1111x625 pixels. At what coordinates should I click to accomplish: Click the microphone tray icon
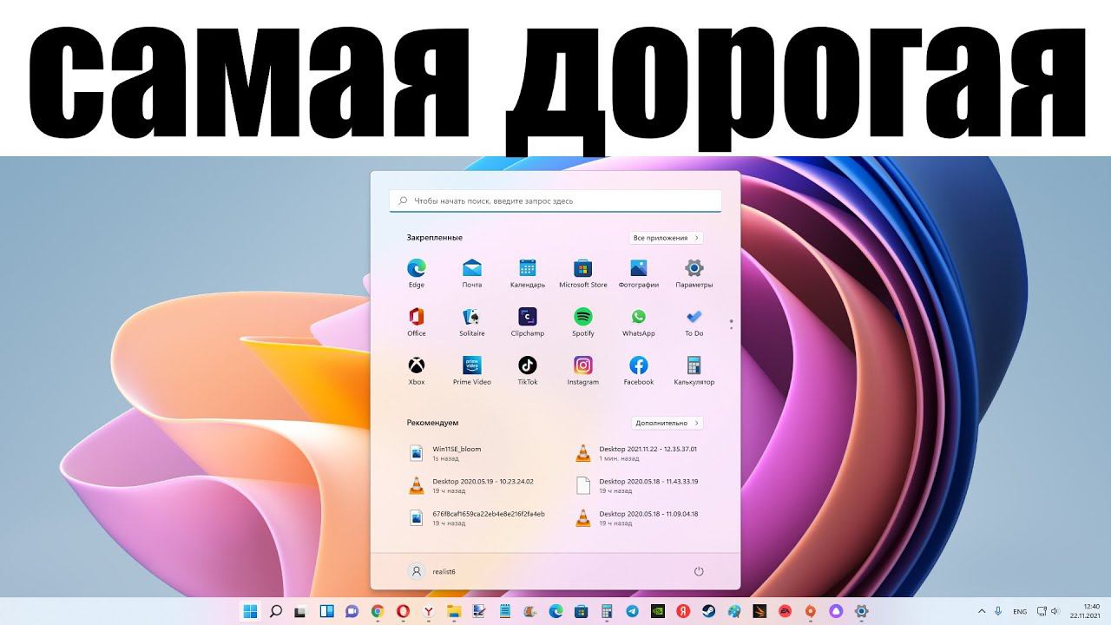999,611
